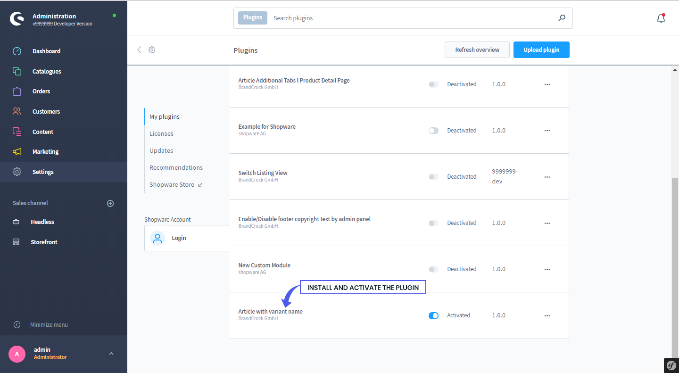Open the Headless sales channel basket icon

click(x=16, y=222)
